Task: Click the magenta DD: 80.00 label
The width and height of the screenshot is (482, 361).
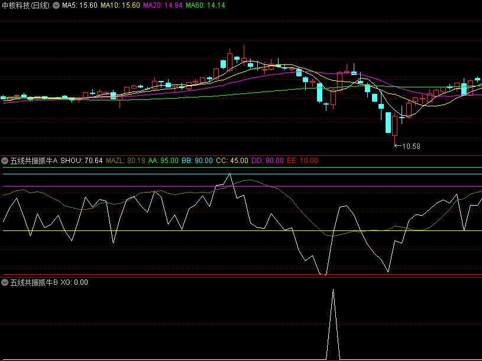Action: [x=267, y=160]
